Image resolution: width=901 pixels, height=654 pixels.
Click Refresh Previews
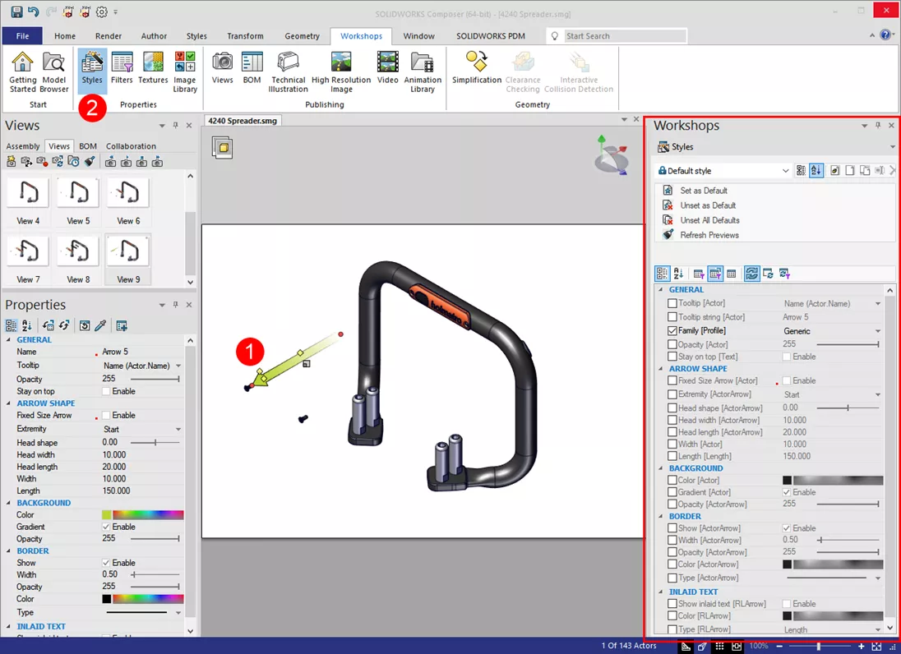[709, 235]
